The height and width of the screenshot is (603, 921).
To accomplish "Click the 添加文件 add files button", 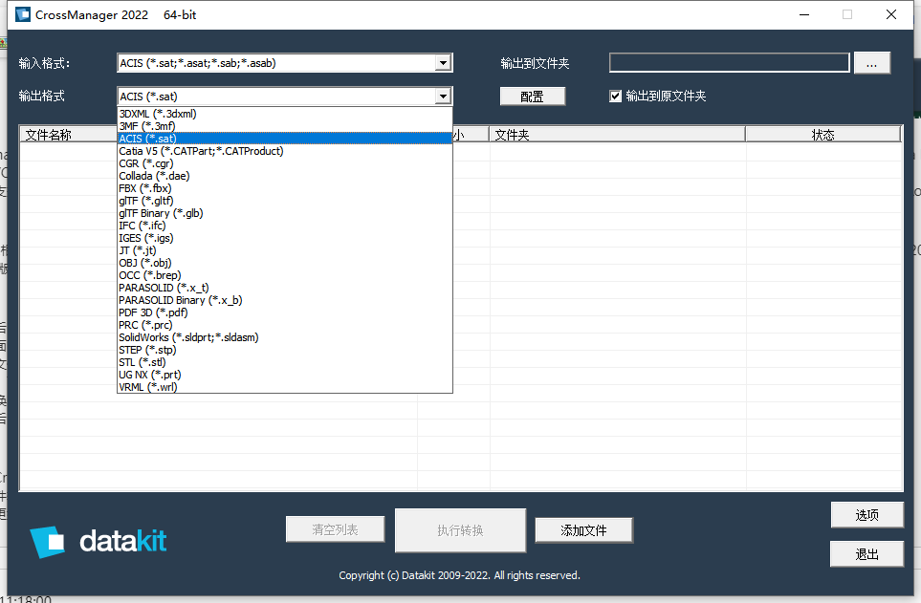I will 583,530.
